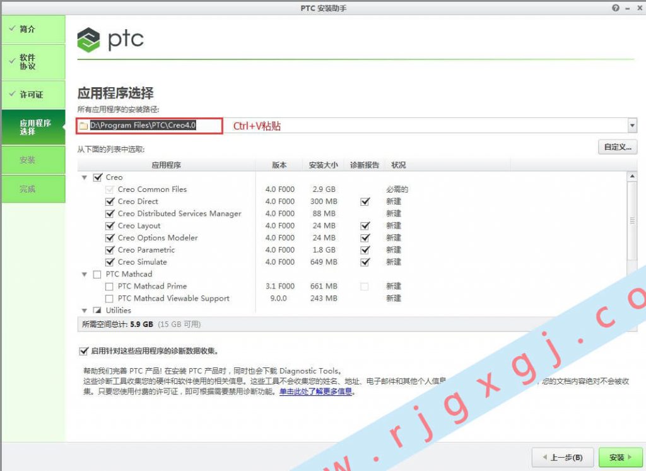The height and width of the screenshot is (471, 646).
Task: Collapse the Utilities tree group
Action: click(85, 311)
